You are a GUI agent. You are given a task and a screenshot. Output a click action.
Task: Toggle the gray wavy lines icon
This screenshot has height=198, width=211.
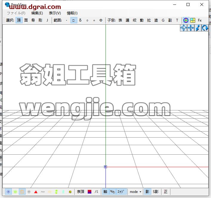point(43,192)
